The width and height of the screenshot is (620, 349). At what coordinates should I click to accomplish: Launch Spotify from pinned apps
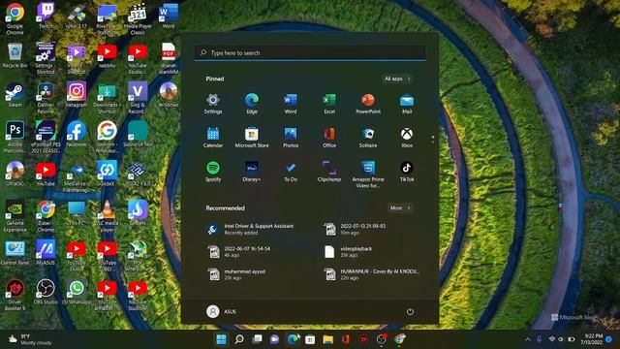pyautogui.click(x=213, y=172)
